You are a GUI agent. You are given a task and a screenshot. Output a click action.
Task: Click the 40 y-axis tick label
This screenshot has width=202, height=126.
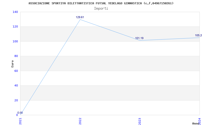[x=16, y=85]
